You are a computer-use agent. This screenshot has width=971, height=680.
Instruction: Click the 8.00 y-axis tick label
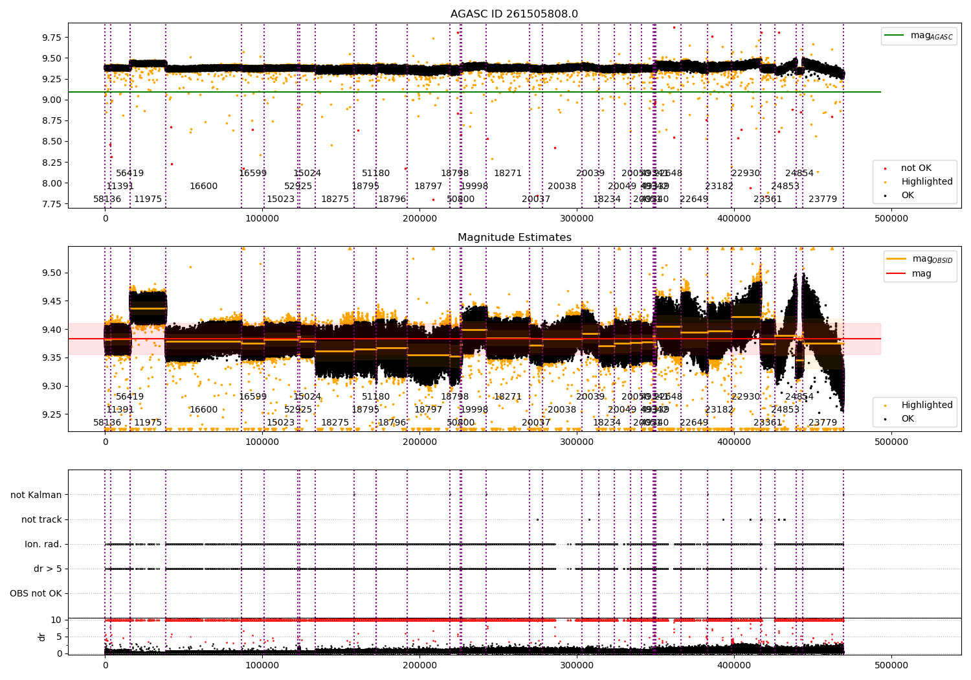(x=51, y=183)
